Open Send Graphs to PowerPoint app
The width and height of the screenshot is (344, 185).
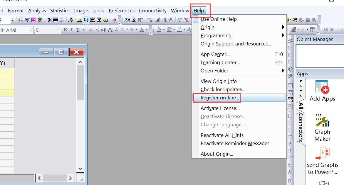click(x=322, y=161)
